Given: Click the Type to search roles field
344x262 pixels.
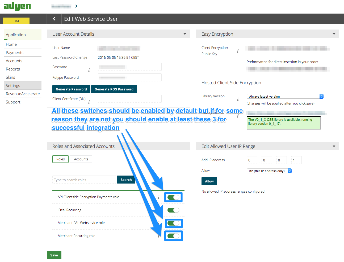Looking at the screenshot, I should click(x=84, y=180).
